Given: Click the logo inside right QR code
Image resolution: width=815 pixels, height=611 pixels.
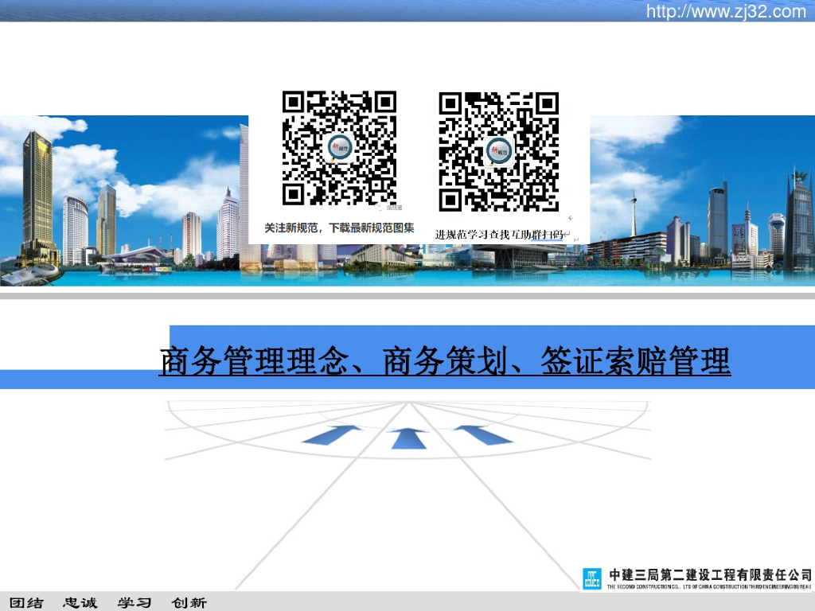Looking at the screenshot, I should pos(499,152).
